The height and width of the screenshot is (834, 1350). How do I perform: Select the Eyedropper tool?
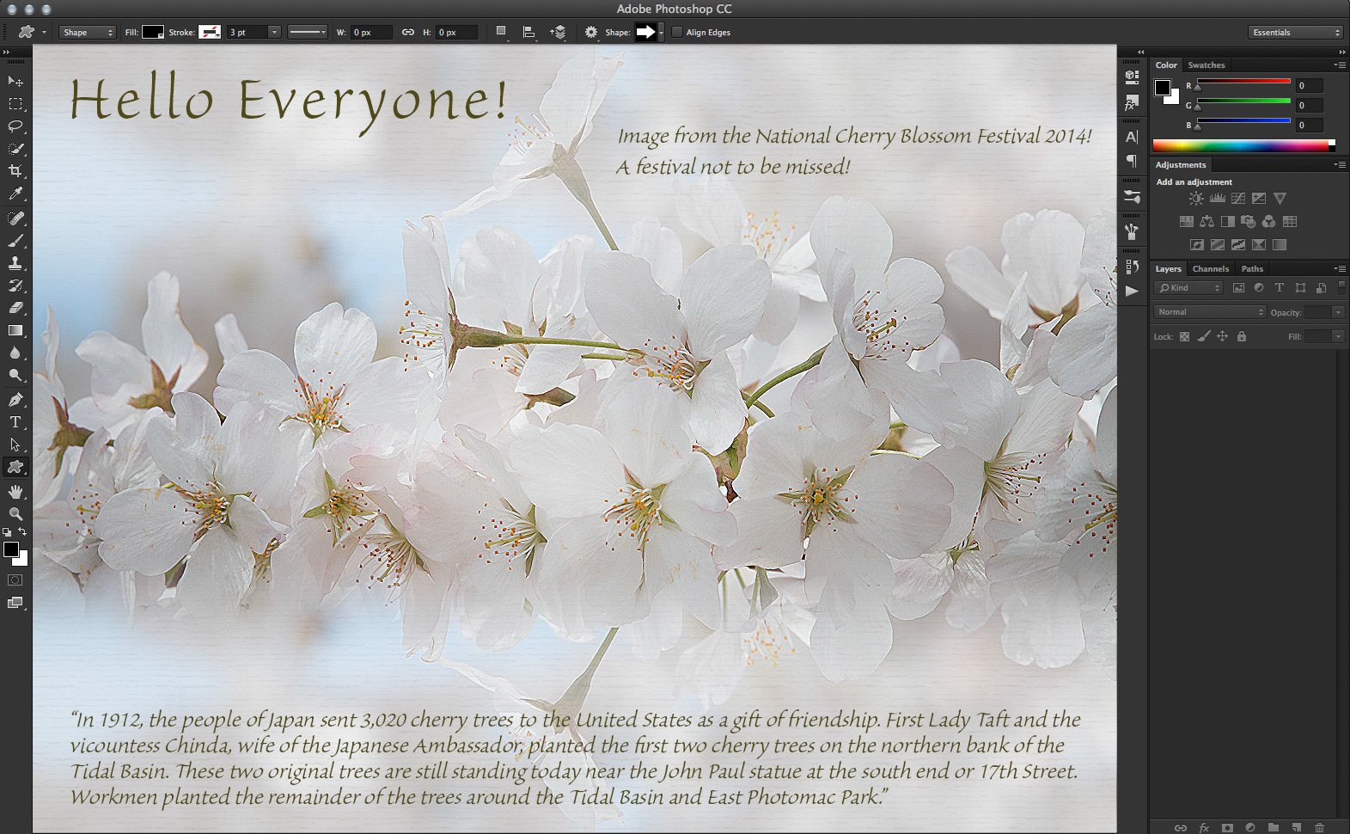tap(15, 194)
